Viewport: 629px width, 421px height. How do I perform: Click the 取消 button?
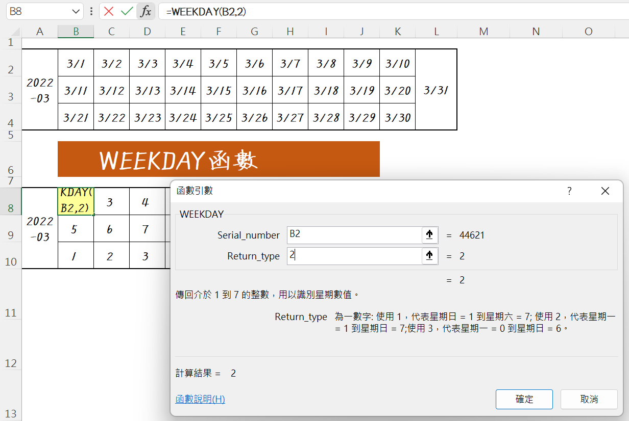click(589, 400)
